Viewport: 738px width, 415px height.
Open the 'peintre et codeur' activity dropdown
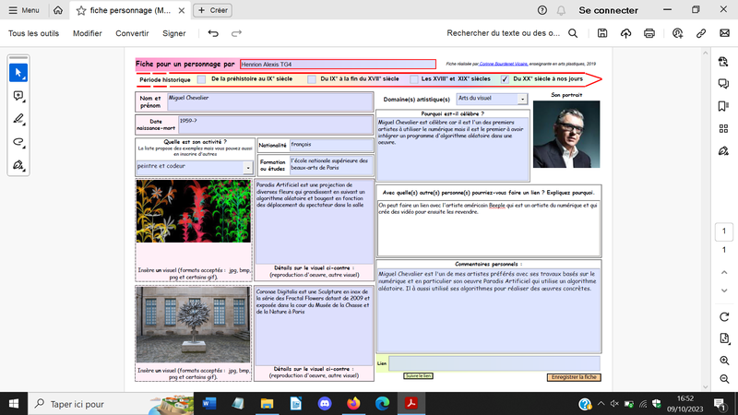247,168
